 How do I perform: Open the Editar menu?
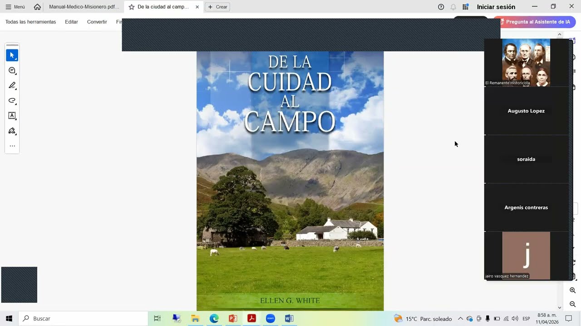coord(71,22)
